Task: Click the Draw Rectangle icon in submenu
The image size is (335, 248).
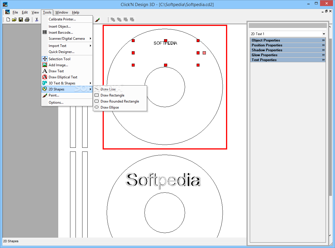Action: (97, 95)
